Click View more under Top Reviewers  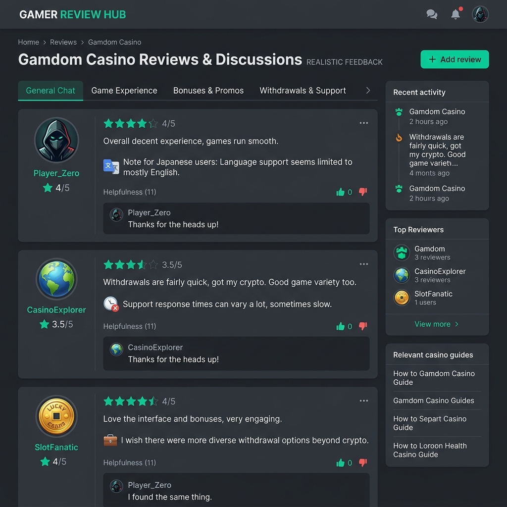click(437, 324)
